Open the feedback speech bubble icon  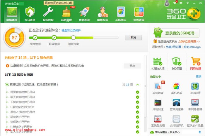181,3
